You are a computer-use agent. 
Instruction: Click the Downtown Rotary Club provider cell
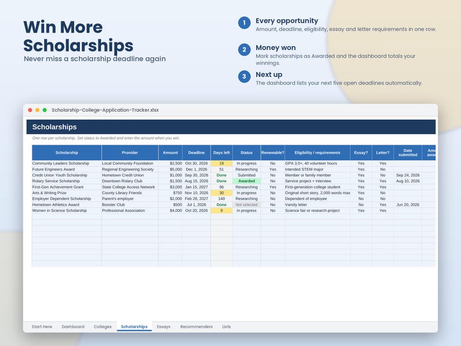tap(130, 181)
